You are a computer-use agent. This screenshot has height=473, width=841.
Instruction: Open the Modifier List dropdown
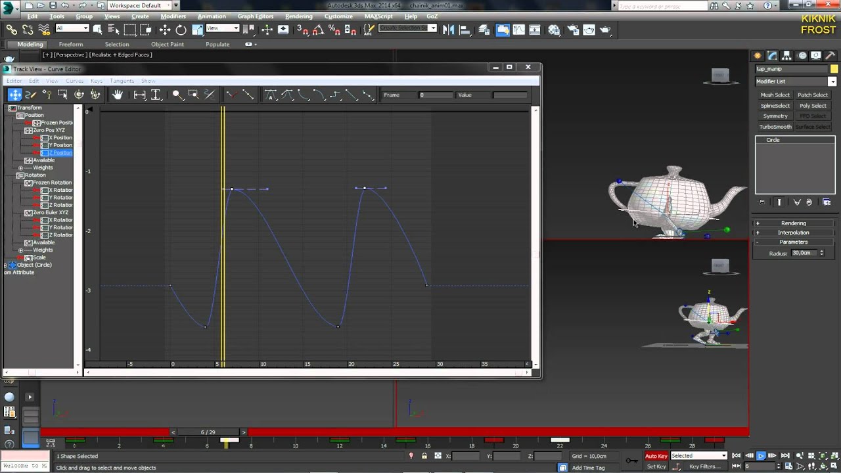(x=796, y=81)
